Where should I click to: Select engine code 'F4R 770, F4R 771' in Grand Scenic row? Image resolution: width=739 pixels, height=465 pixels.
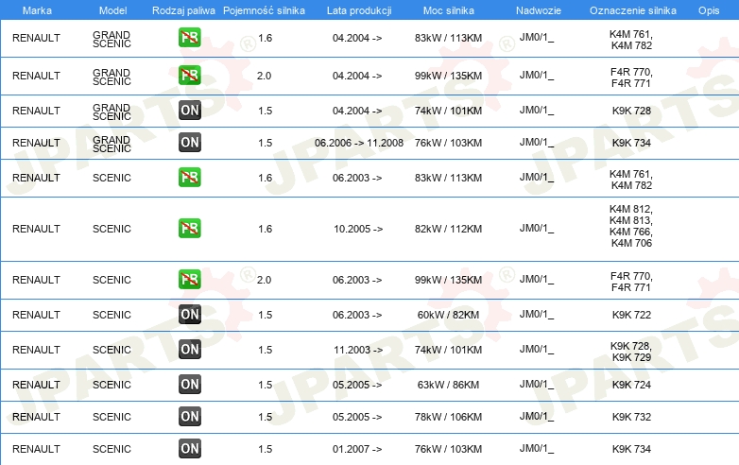(x=631, y=77)
